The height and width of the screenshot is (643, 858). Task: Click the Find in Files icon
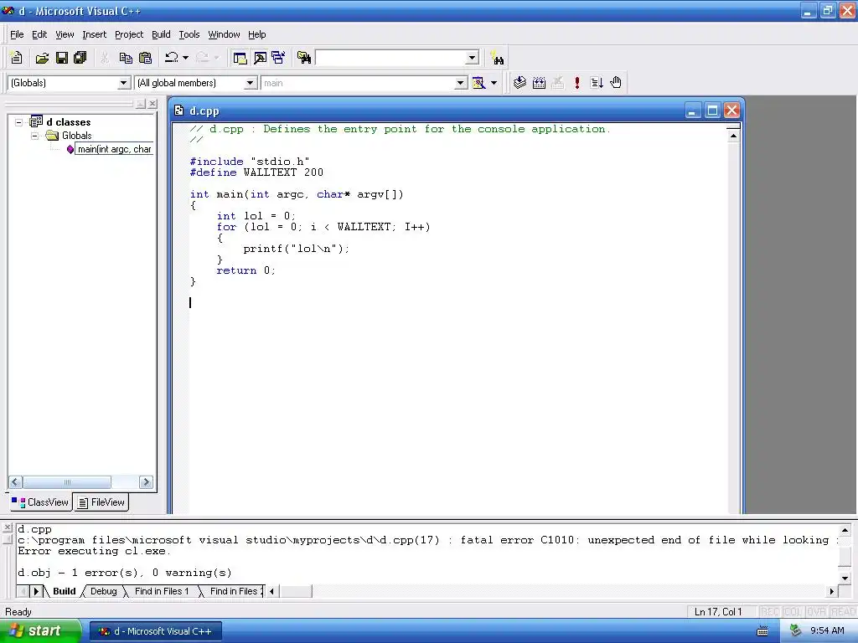click(304, 58)
